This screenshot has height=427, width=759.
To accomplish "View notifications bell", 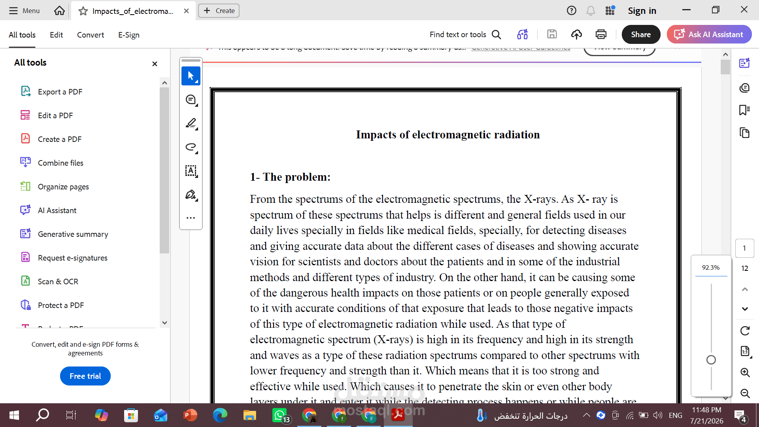I will coord(591,11).
